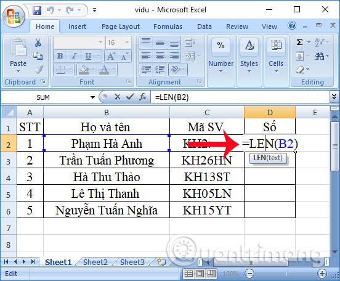340x281 pixels.
Task: Switch to Sheet3 tab
Action: point(132,262)
